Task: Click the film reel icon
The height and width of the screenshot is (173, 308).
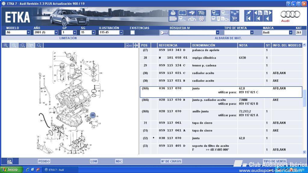Action: tap(201, 19)
